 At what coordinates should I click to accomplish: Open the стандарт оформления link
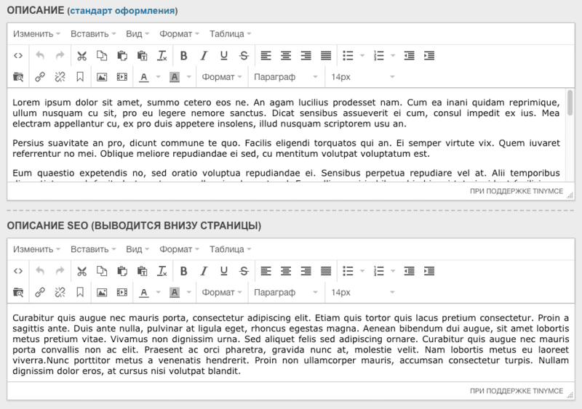122,11
